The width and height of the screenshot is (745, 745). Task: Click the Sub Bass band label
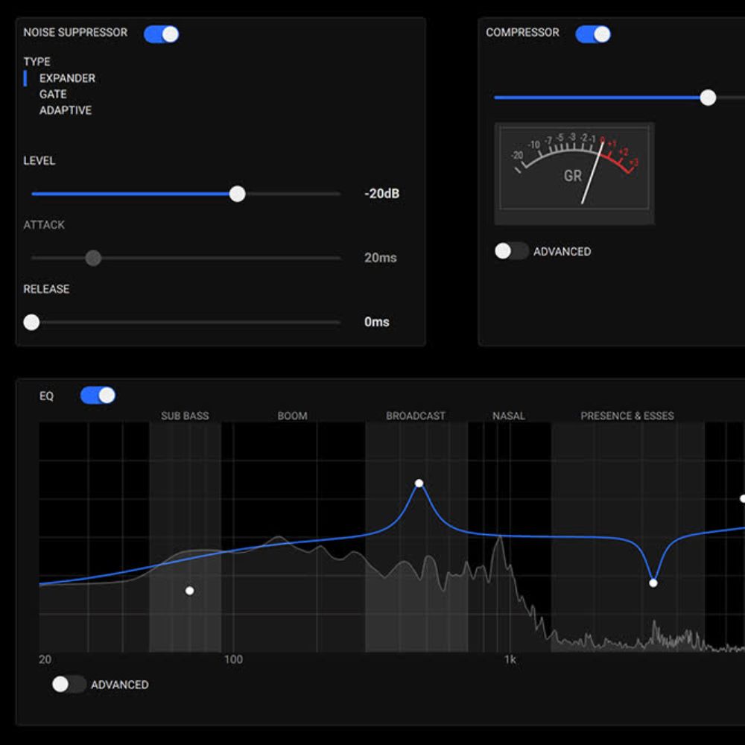click(x=185, y=416)
